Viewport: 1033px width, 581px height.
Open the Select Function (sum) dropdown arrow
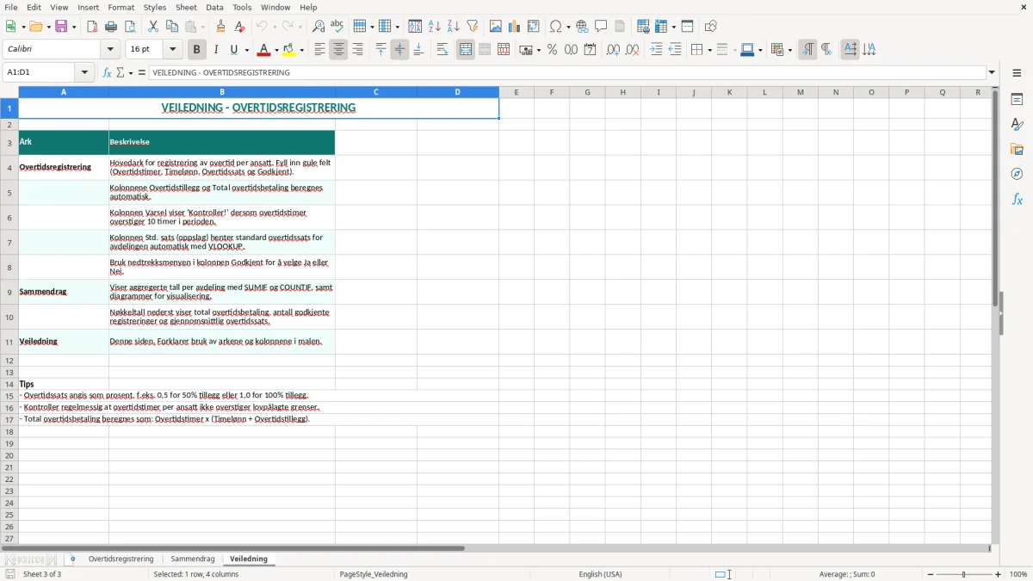pos(131,73)
